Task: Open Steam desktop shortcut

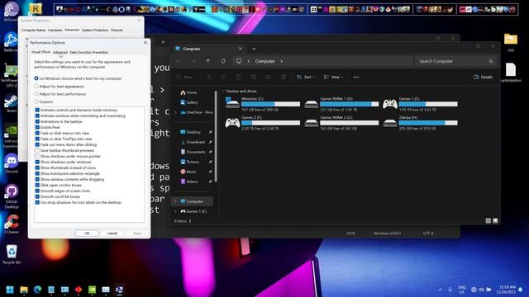Action: click(11, 103)
